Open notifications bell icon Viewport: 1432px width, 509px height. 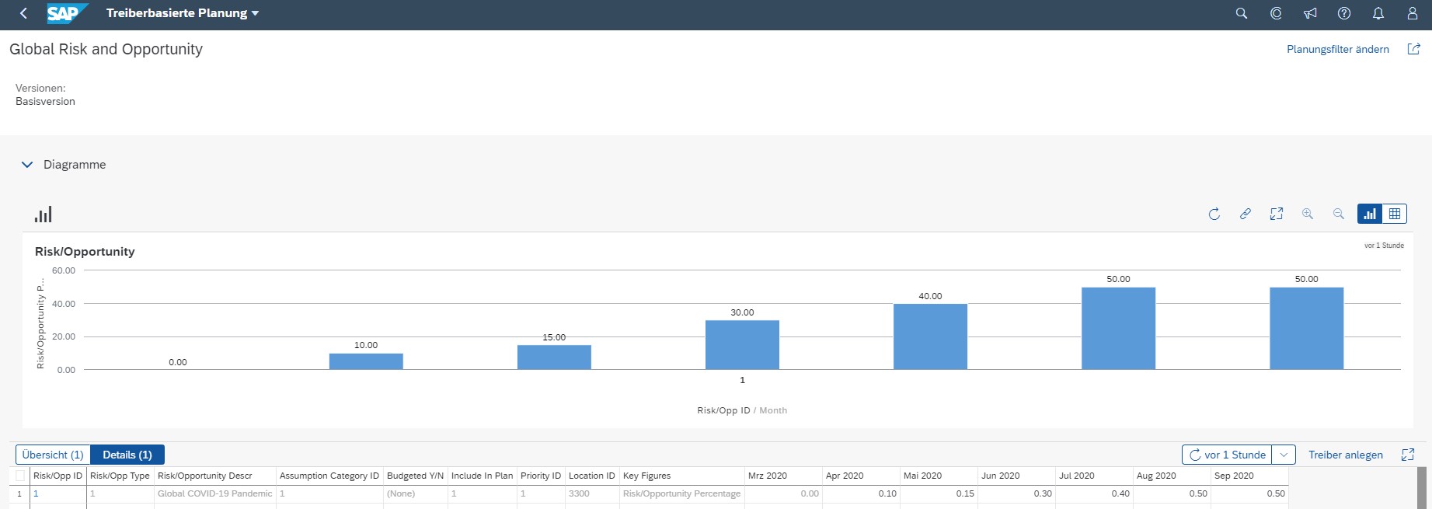[1378, 13]
